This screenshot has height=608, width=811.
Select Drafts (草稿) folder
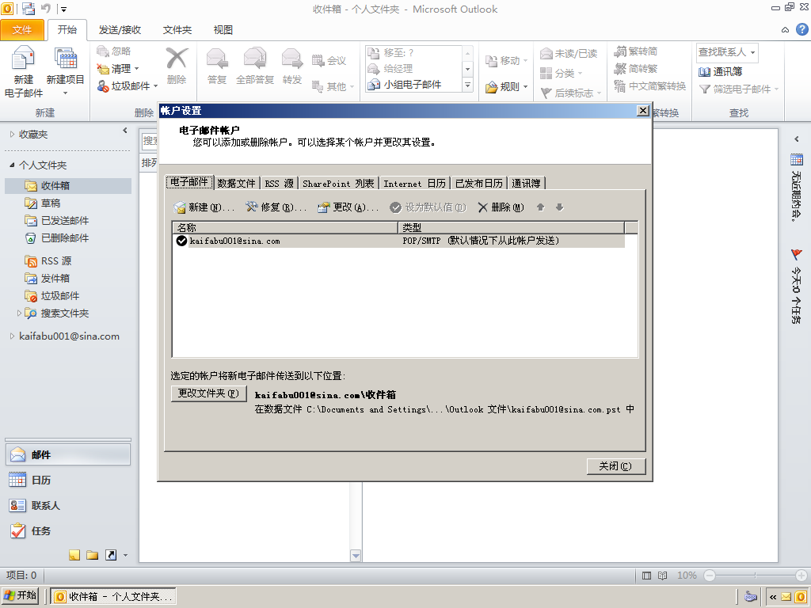pyautogui.click(x=50, y=203)
